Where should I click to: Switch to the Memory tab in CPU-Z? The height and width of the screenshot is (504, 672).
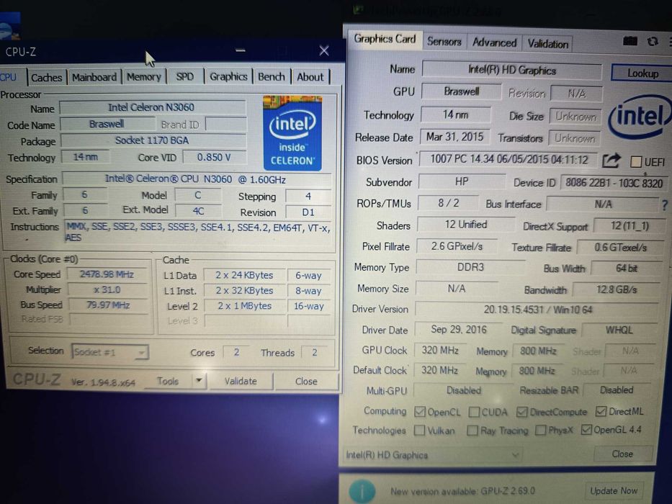(144, 77)
